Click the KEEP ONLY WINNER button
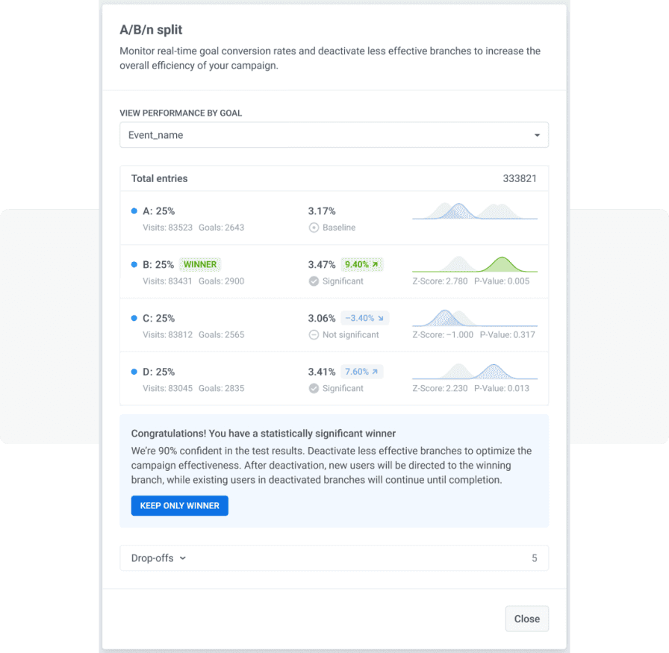The image size is (669, 653). [179, 505]
